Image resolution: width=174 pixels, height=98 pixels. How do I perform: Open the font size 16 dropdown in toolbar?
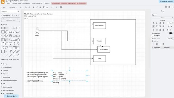coord(21,7)
